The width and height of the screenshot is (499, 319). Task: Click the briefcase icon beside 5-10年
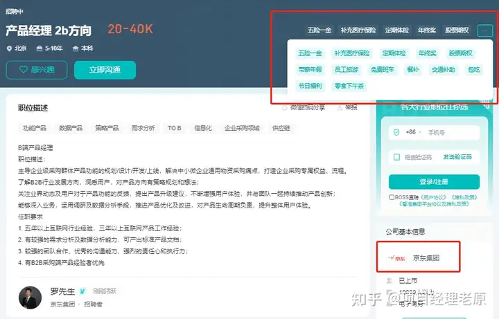point(39,48)
